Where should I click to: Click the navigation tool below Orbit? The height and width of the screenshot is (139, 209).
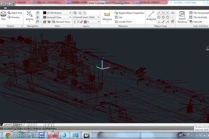pos(37,22)
